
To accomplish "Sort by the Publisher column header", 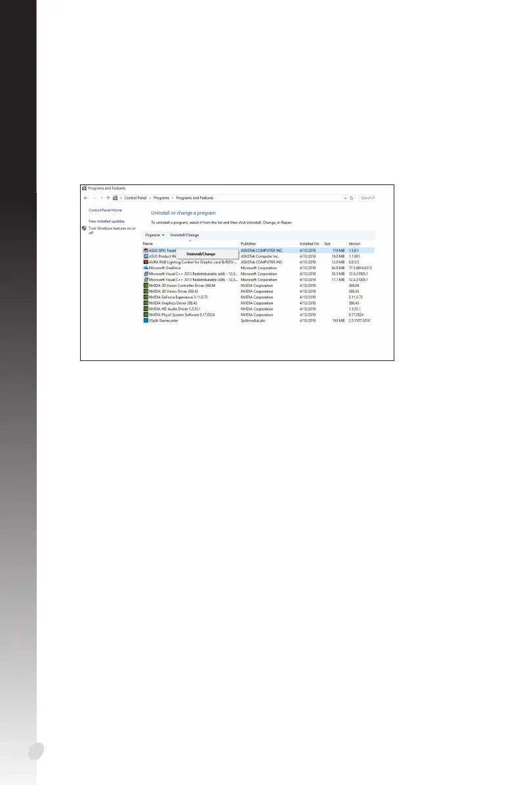I will 248,244.
